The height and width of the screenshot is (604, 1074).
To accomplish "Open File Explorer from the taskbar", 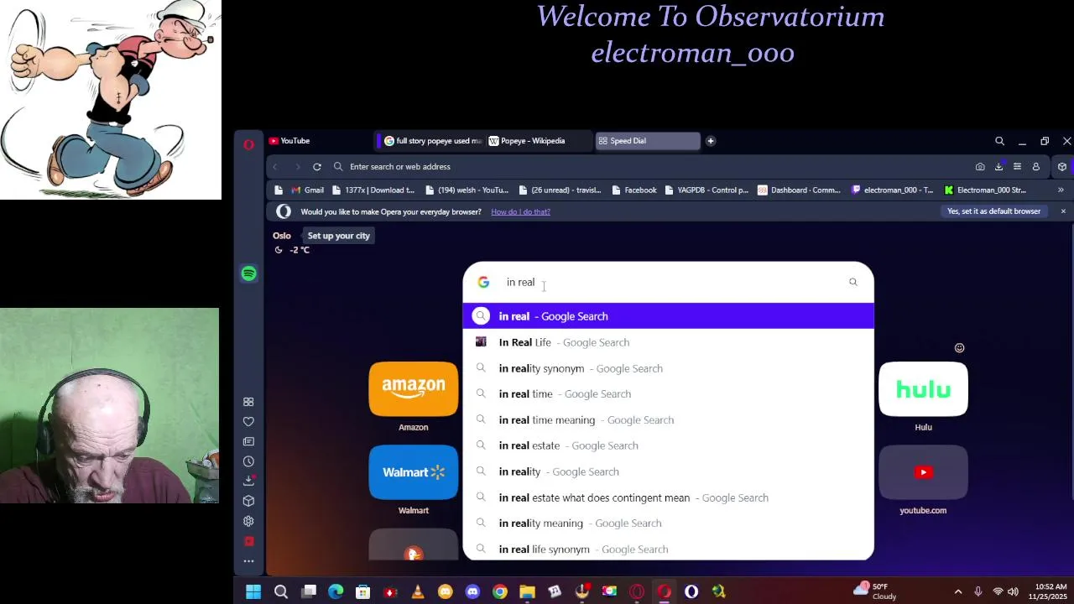I will pyautogui.click(x=527, y=592).
